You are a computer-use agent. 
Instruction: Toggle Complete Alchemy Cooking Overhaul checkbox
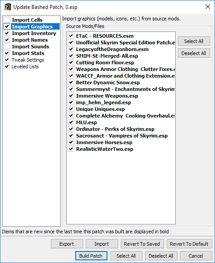tap(71, 116)
